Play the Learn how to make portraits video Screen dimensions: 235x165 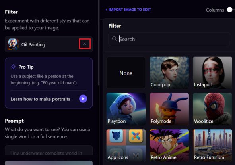point(83,99)
